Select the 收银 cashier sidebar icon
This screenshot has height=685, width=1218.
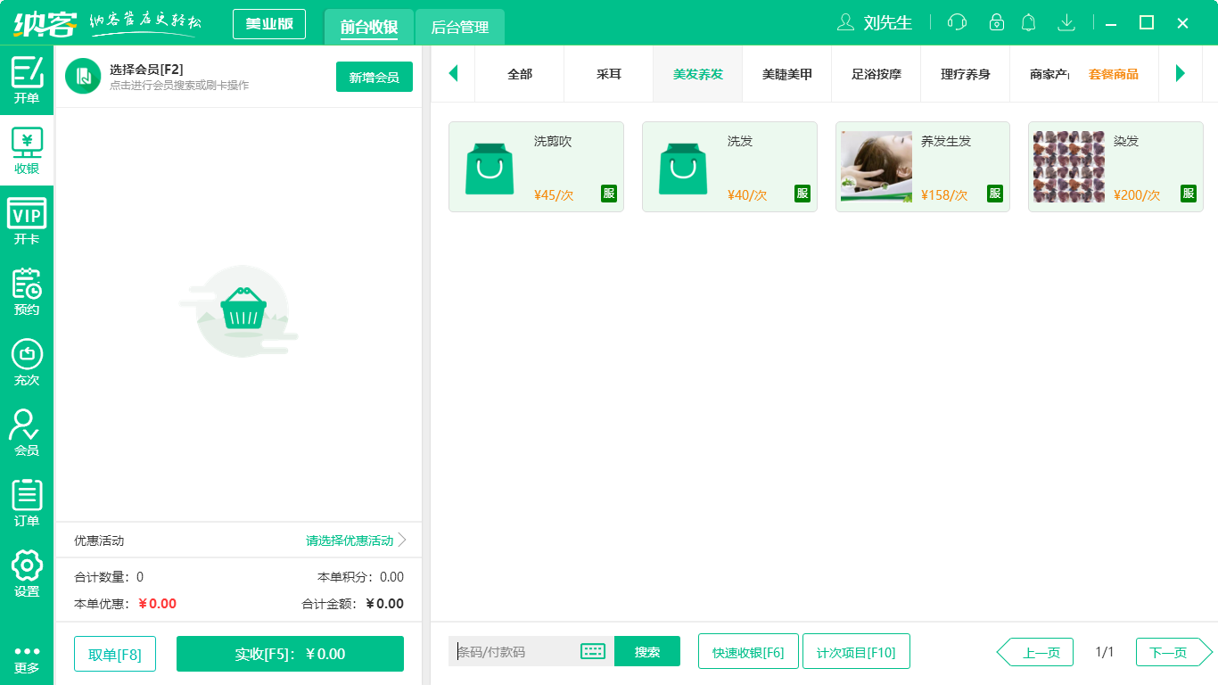point(27,147)
